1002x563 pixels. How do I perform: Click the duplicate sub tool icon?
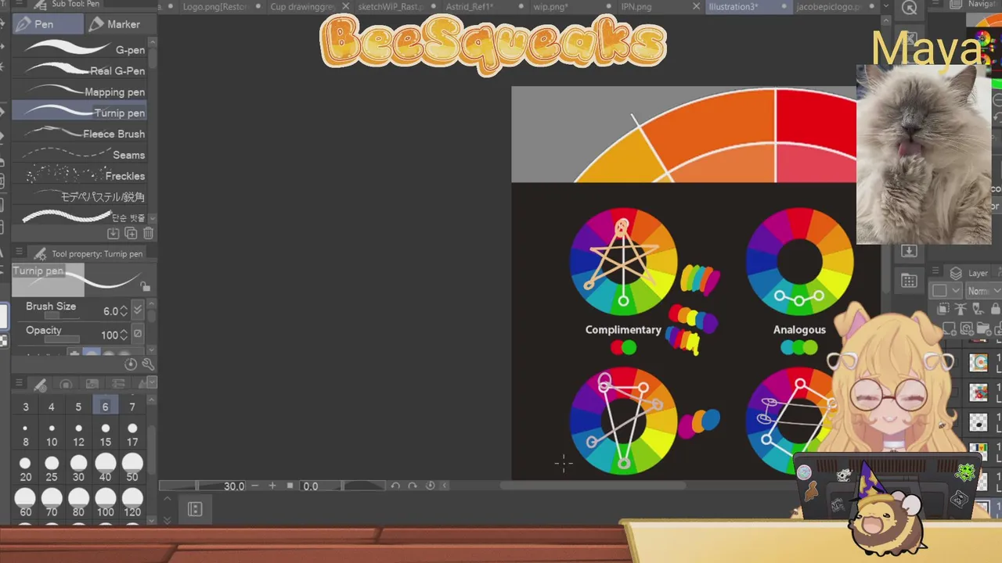click(131, 233)
